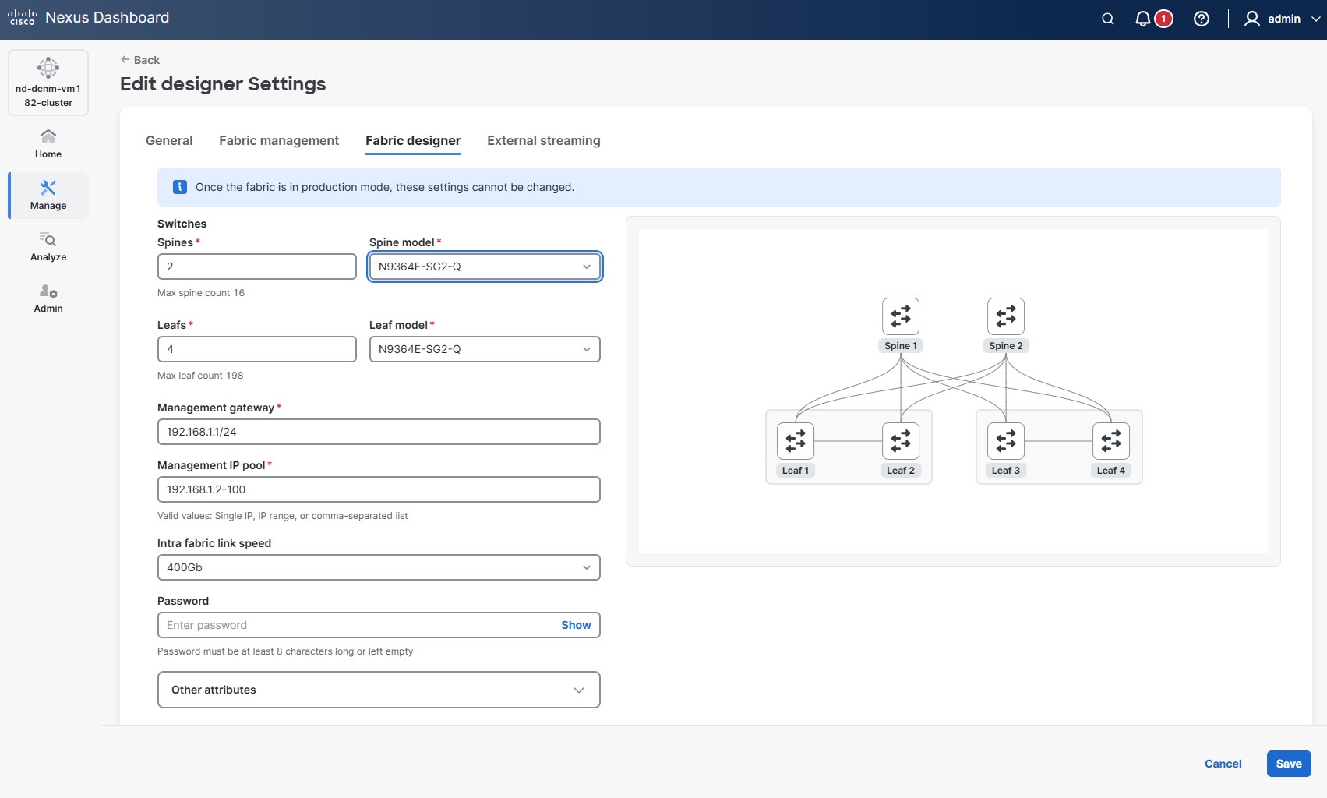Open the Leaf model dropdown
This screenshot has width=1327, height=798.
(x=485, y=349)
